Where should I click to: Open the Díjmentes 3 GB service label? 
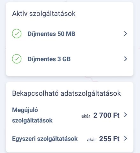pyautogui.click(x=49, y=59)
